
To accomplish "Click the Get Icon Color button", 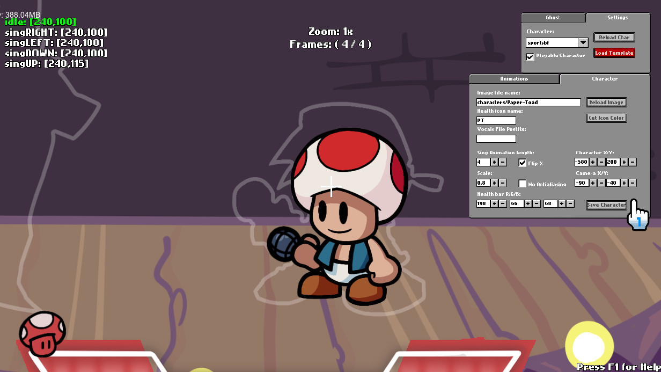I will pyautogui.click(x=606, y=118).
